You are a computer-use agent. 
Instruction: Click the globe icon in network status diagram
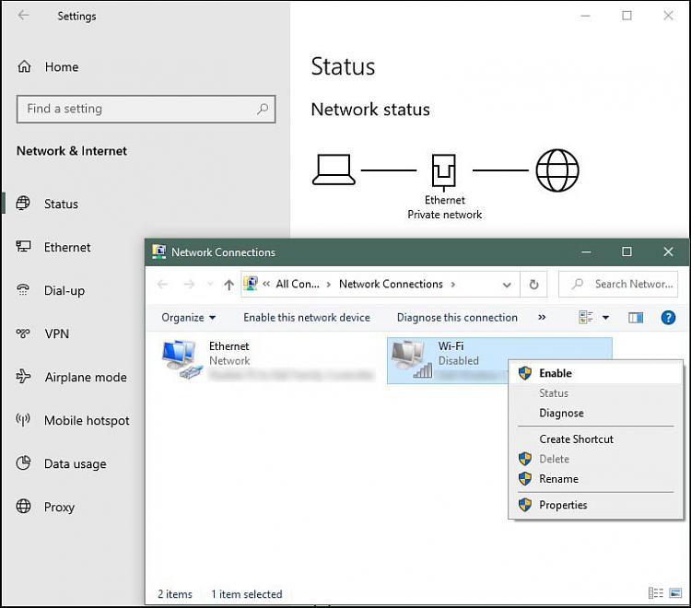(x=557, y=170)
